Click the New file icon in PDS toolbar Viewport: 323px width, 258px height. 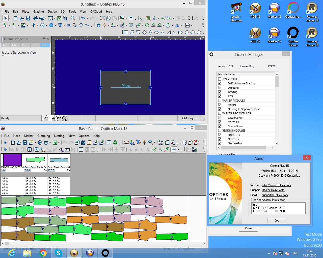pyautogui.click(x=16, y=18)
